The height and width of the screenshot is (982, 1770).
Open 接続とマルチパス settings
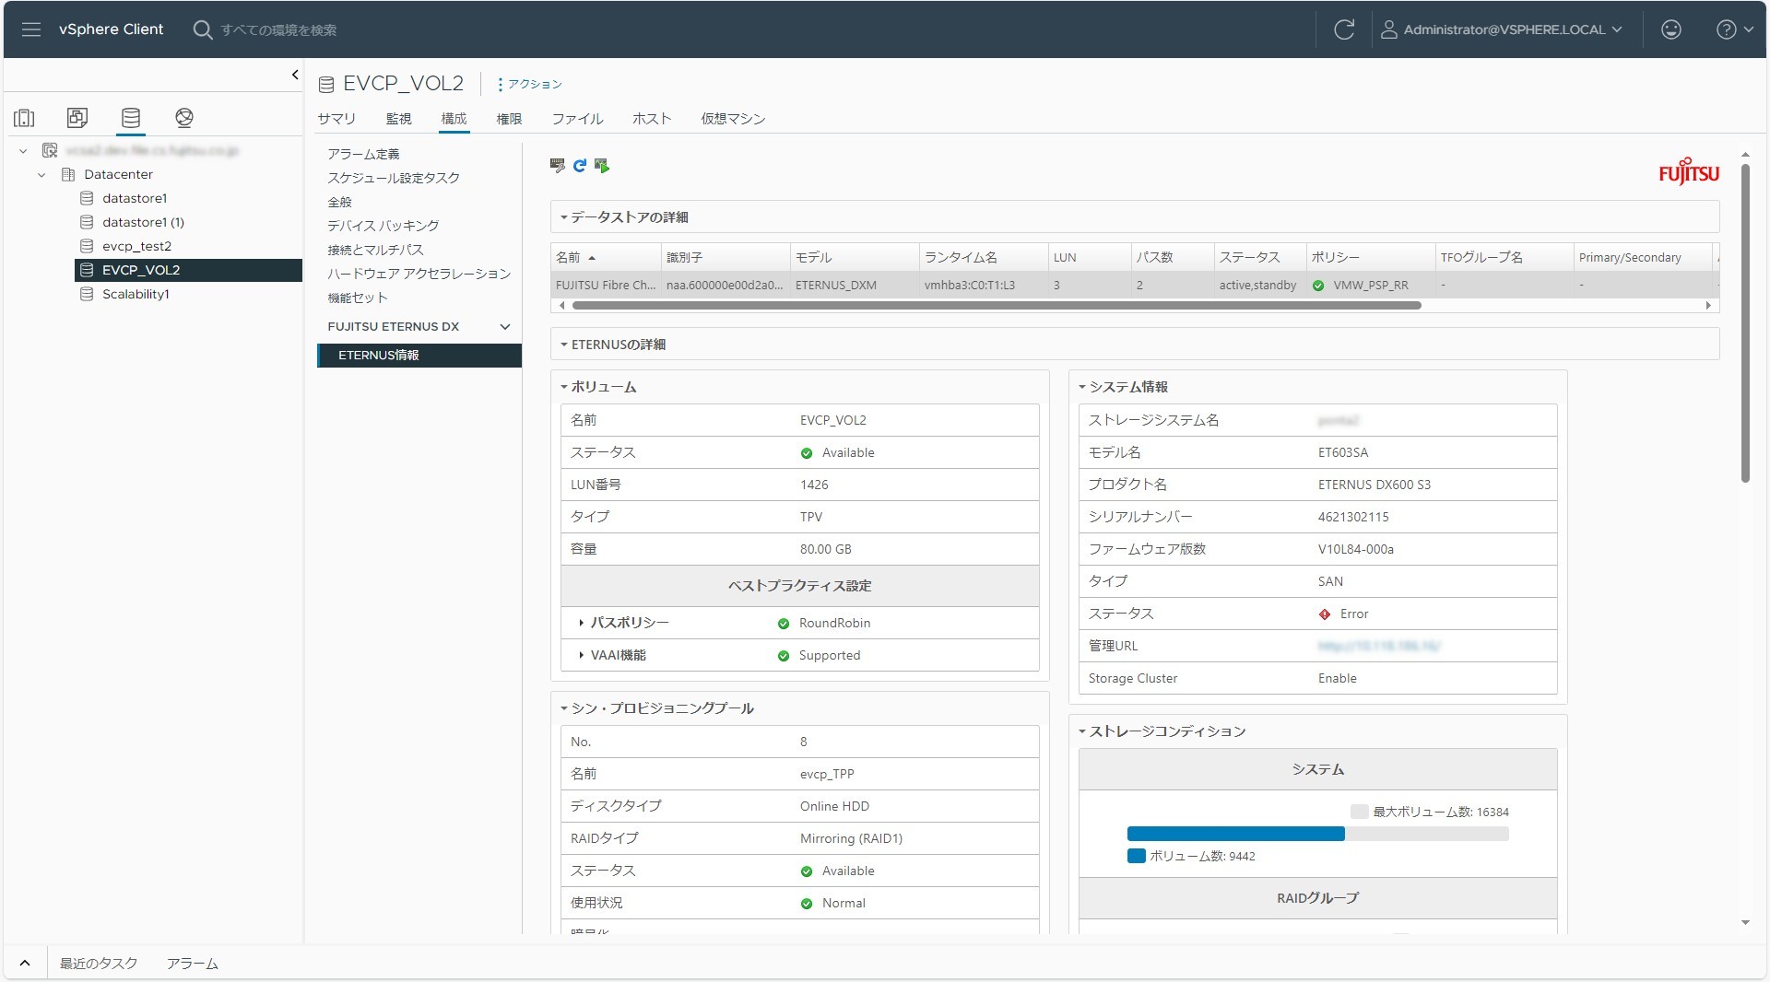(375, 250)
